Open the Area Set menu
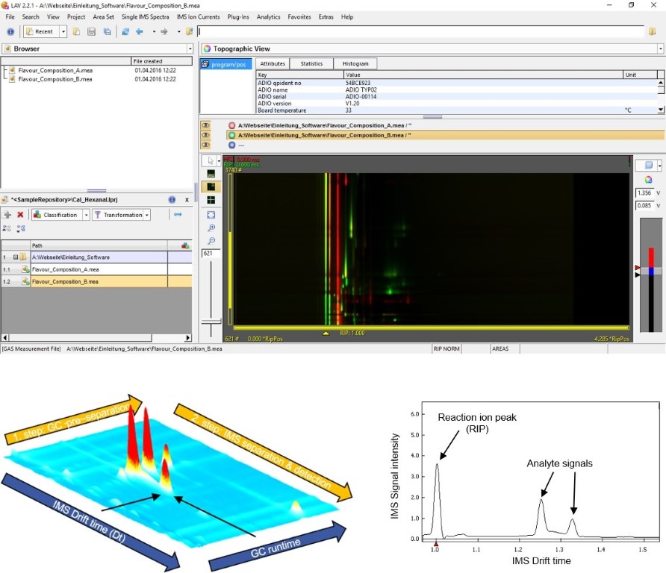The height and width of the screenshot is (573, 666). point(103,17)
